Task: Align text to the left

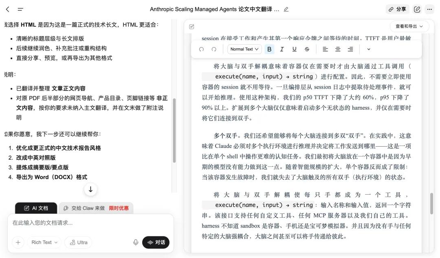Action: point(325,49)
